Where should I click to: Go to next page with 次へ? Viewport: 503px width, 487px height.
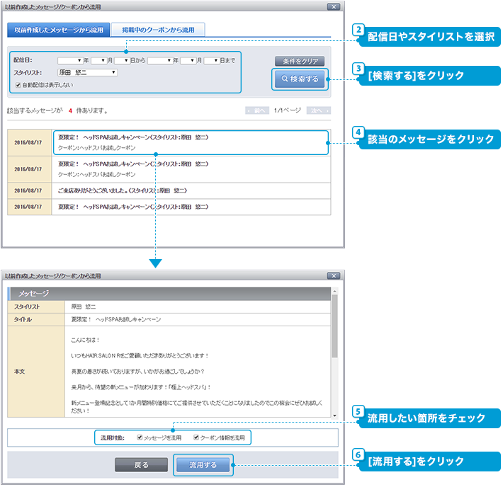point(318,110)
